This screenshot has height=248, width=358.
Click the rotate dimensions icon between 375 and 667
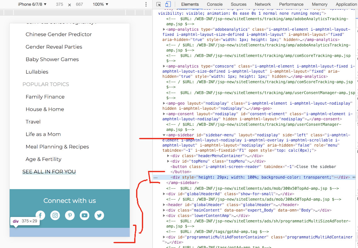(x=69, y=4)
